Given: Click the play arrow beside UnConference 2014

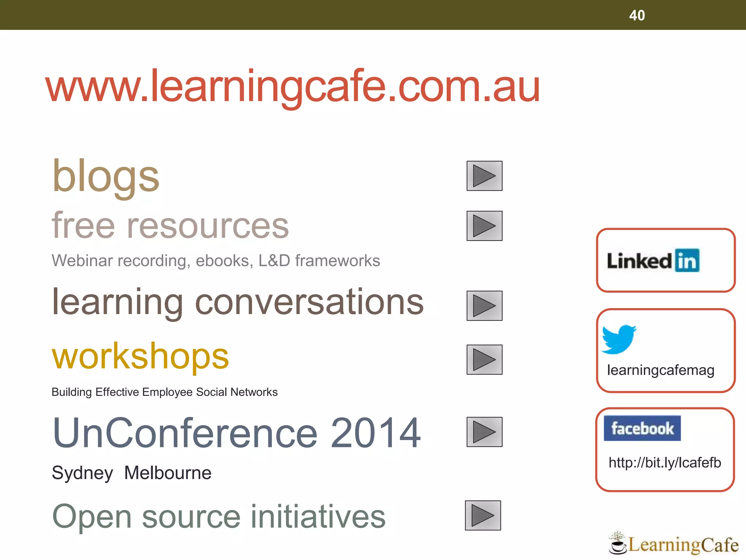Looking at the screenshot, I should pyautogui.click(x=484, y=432).
